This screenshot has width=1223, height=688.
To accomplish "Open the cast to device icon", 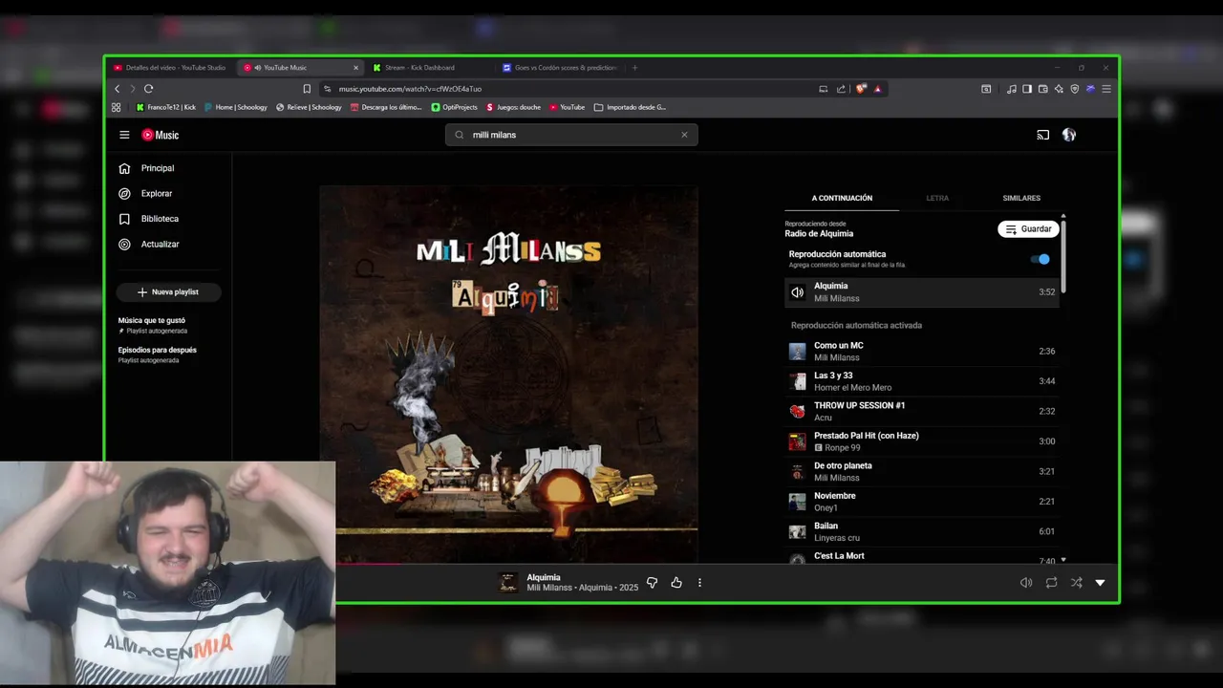I will click(1043, 135).
